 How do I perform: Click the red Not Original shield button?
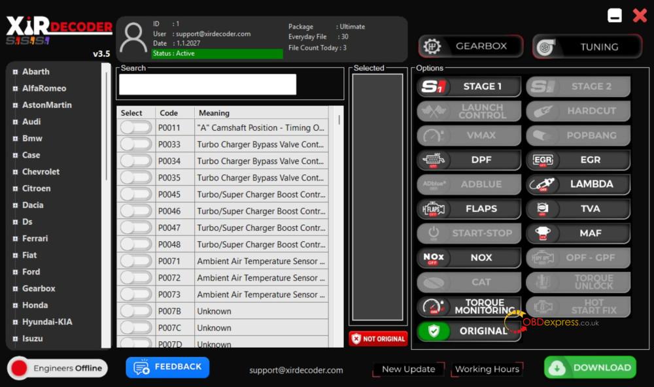(378, 339)
